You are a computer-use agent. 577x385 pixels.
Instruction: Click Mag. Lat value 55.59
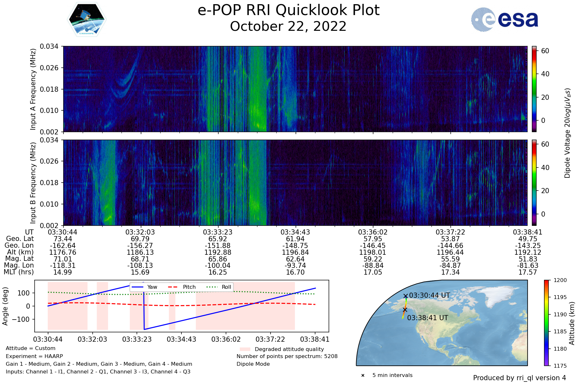450,259
